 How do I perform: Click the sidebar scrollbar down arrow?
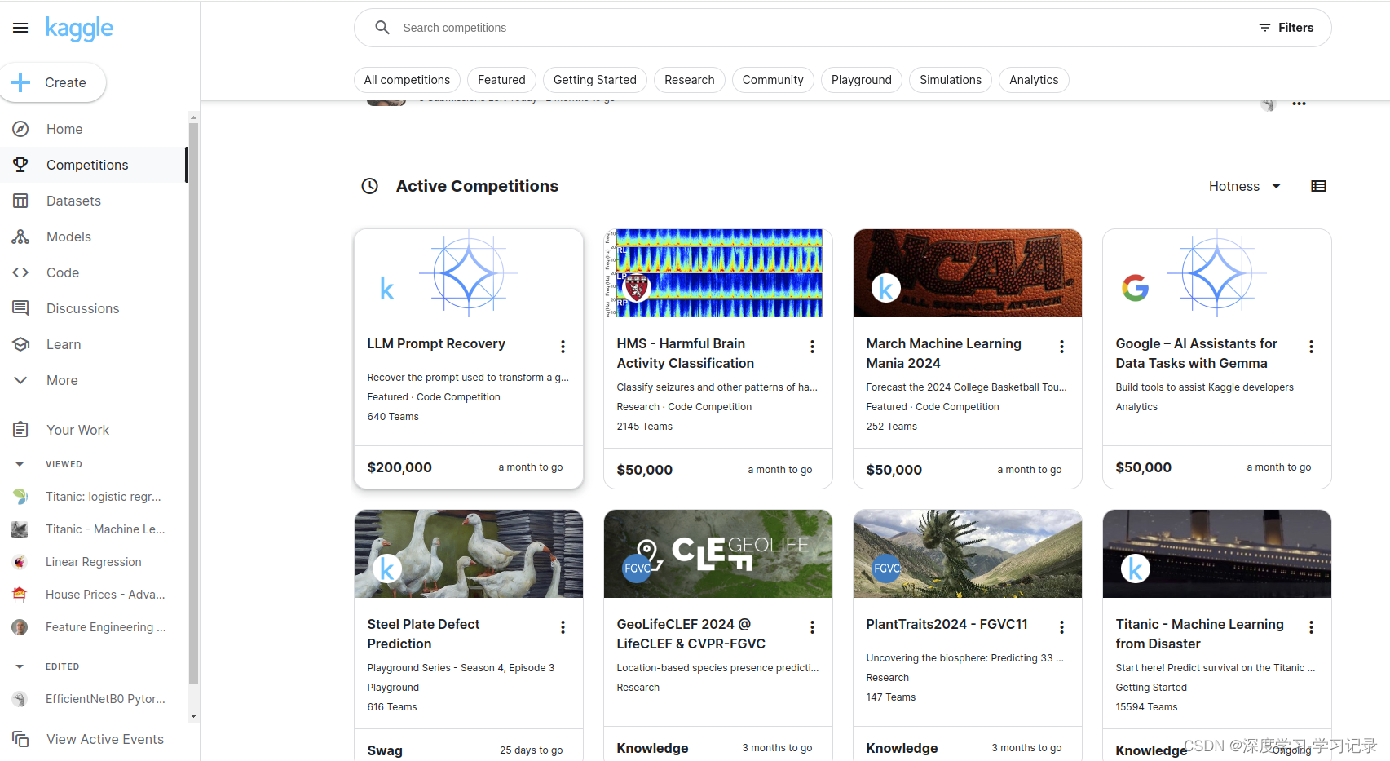click(x=193, y=716)
